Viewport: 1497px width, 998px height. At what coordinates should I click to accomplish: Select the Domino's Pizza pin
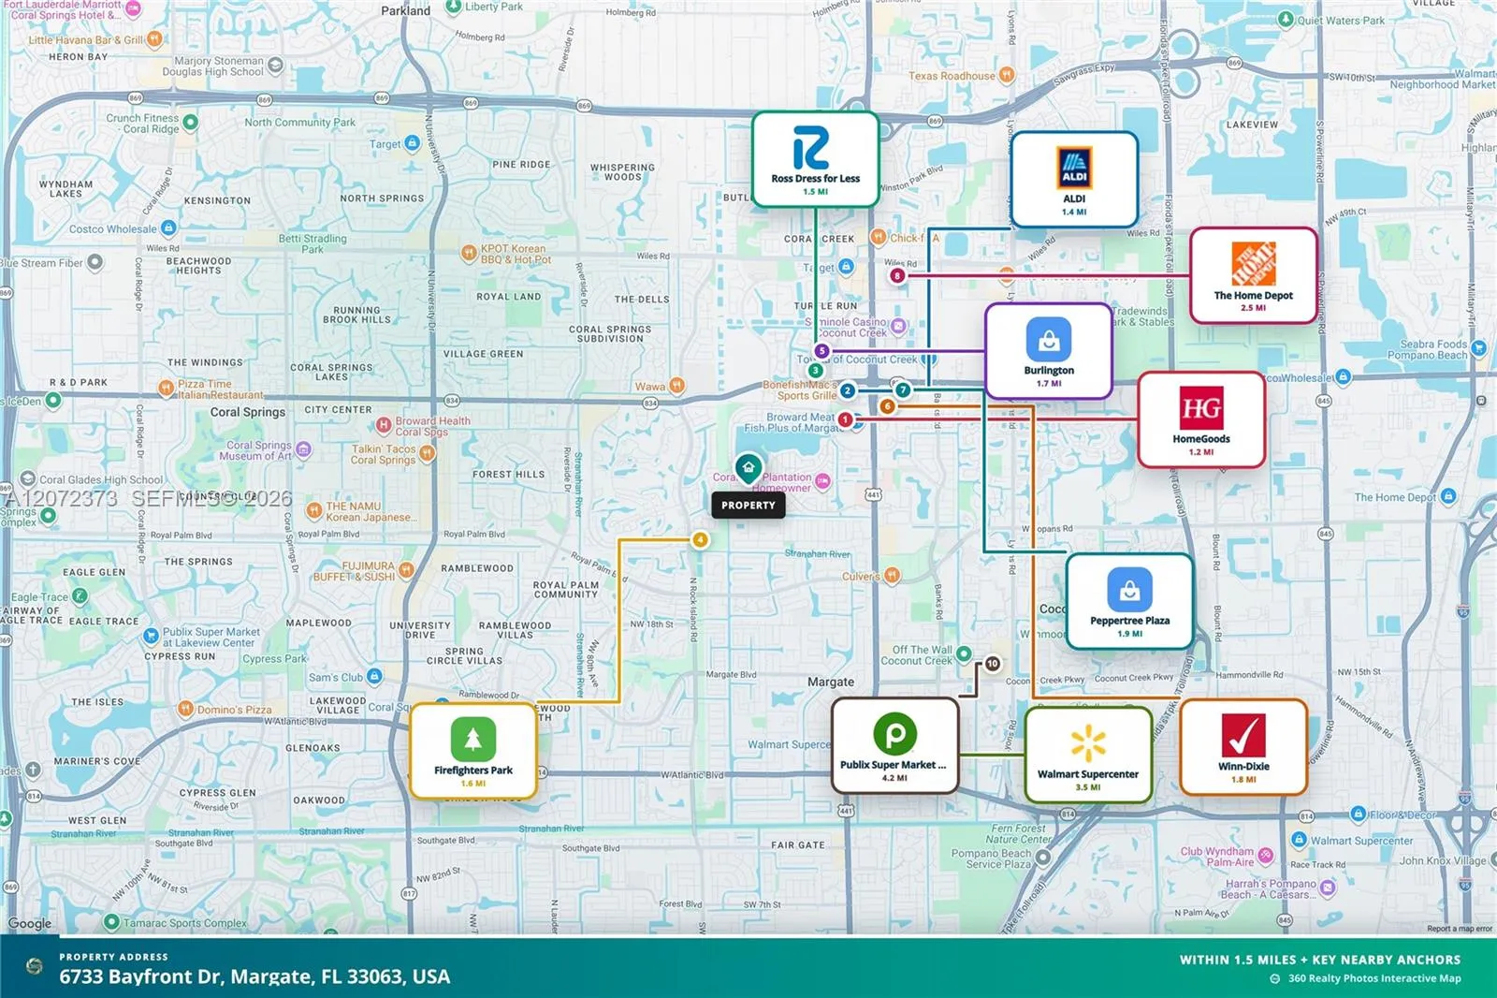185,709
